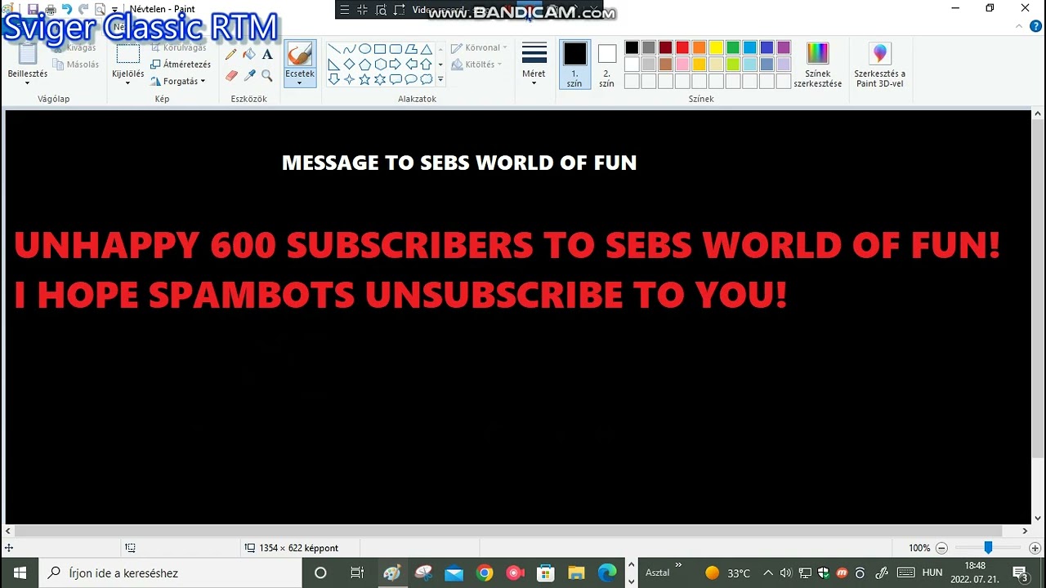Open Task View on taskbar

click(357, 572)
